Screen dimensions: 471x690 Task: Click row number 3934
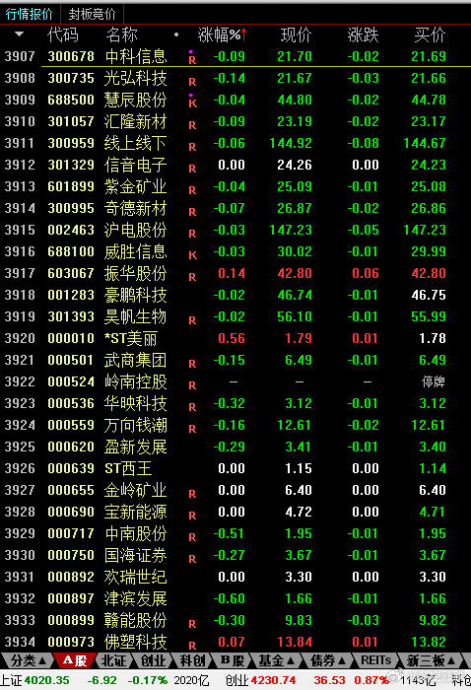pos(20,642)
